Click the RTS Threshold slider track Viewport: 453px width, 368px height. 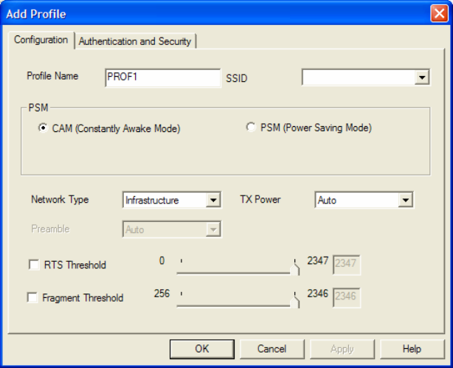click(236, 269)
